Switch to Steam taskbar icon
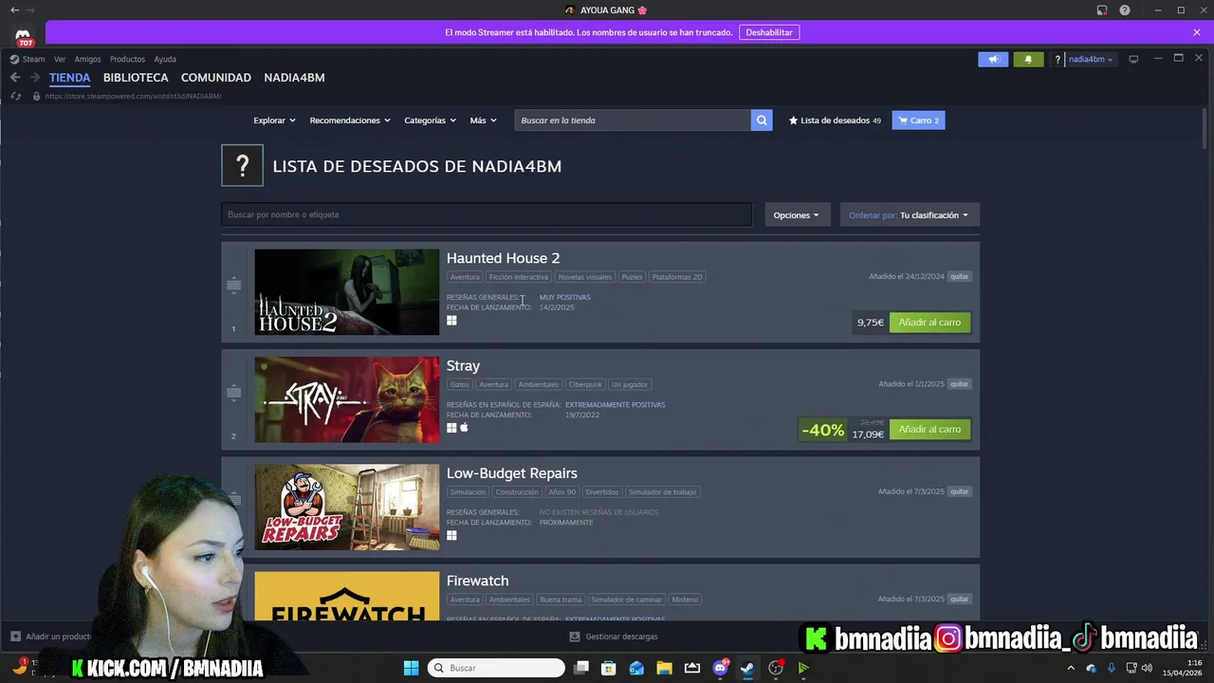The height and width of the screenshot is (683, 1214). (747, 668)
